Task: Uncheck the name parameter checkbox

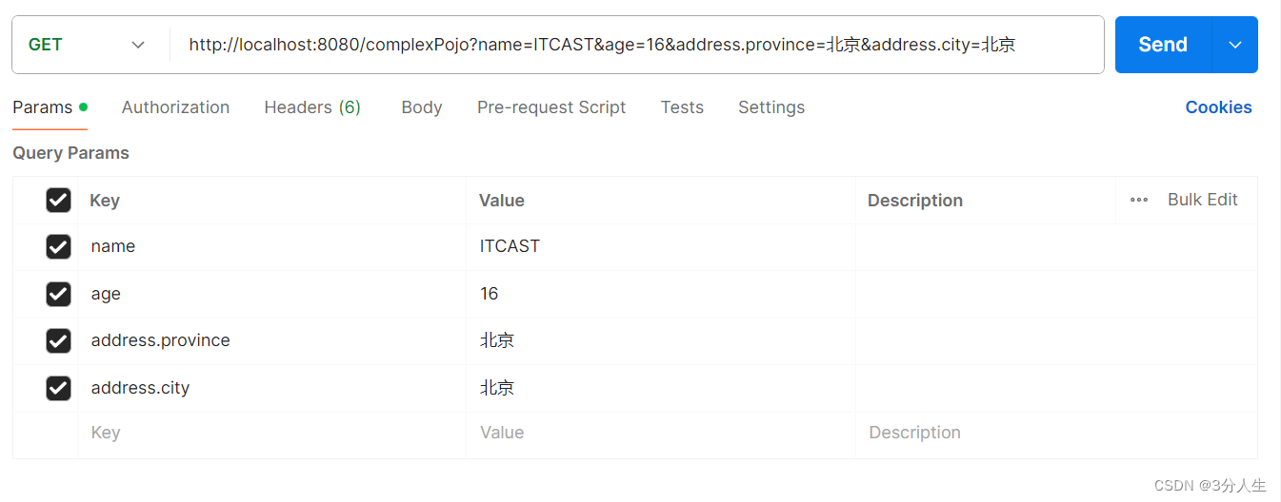Action: [x=58, y=247]
